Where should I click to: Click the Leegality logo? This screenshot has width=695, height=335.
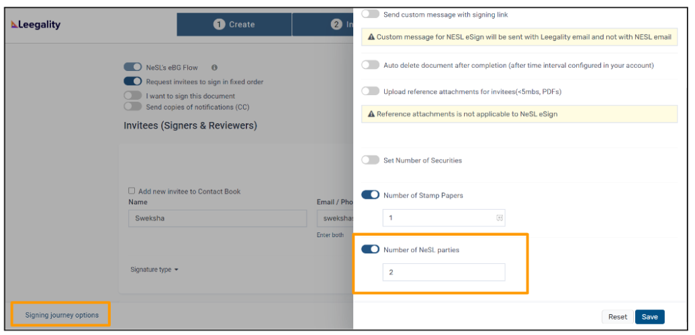pyautogui.click(x=36, y=25)
